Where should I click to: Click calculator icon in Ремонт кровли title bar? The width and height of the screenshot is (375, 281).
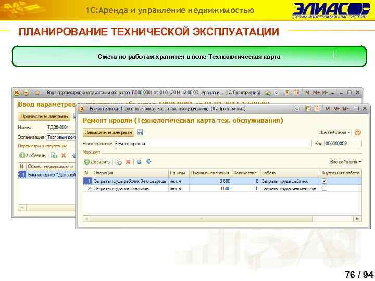[x=308, y=109]
